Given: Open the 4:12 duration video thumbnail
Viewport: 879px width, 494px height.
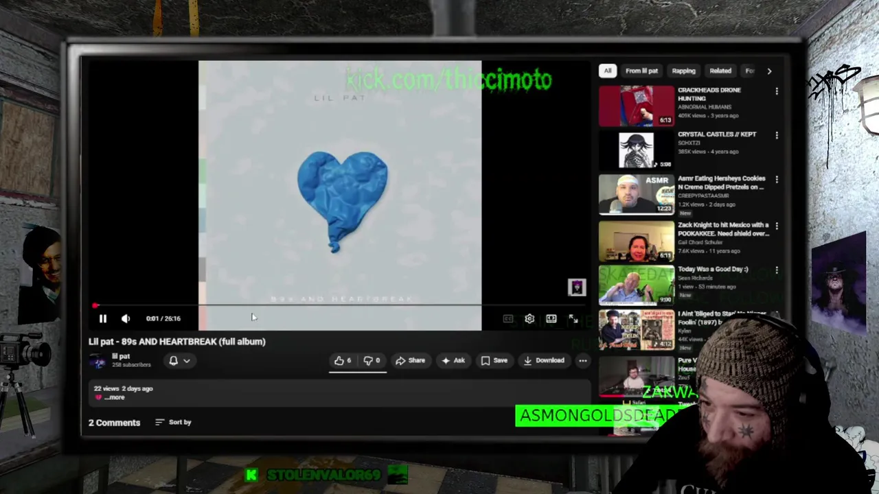Looking at the screenshot, I should click(x=637, y=329).
